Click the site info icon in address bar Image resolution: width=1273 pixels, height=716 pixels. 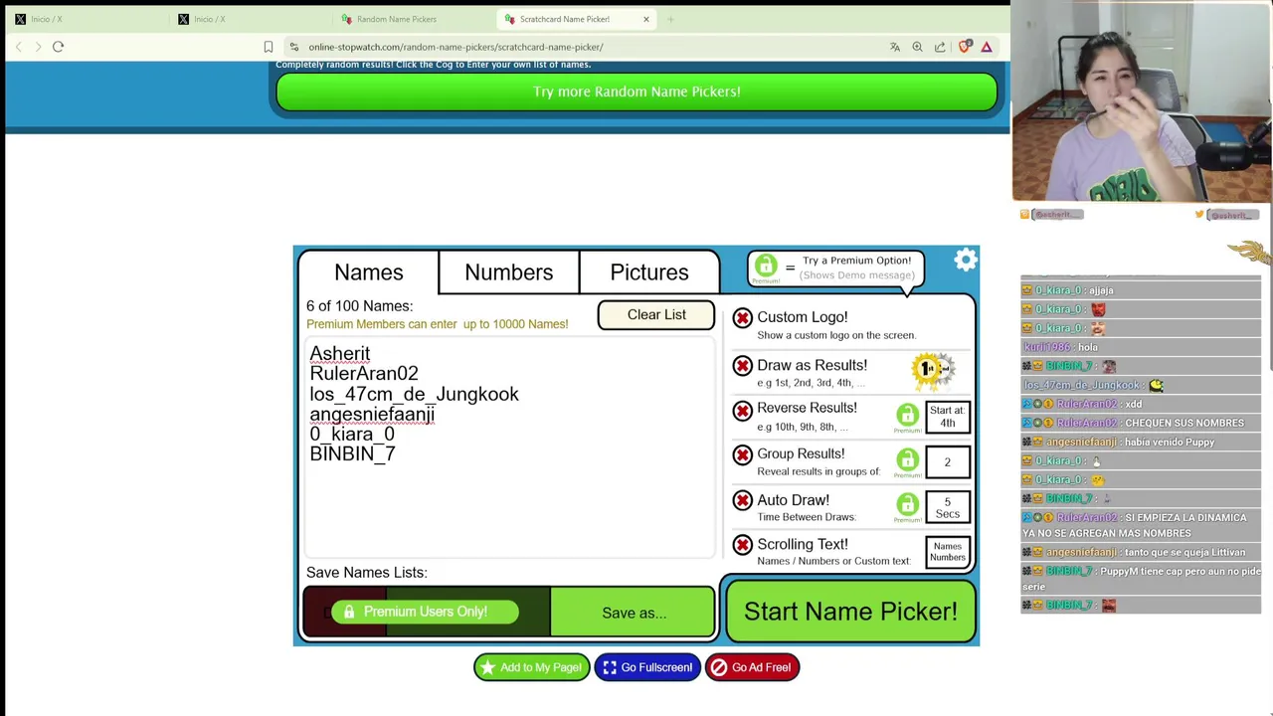[x=293, y=47]
